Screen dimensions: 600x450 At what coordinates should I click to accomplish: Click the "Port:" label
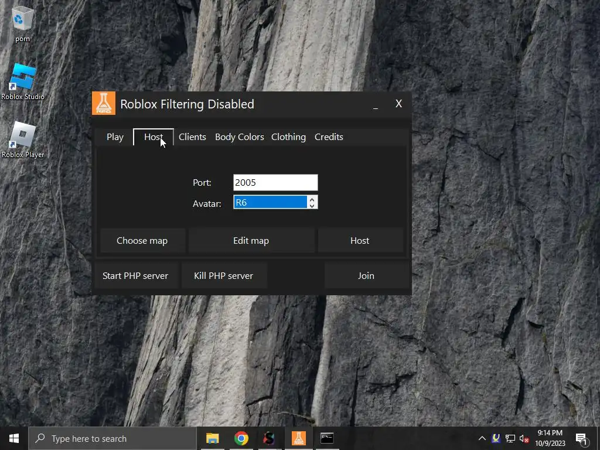tap(202, 183)
